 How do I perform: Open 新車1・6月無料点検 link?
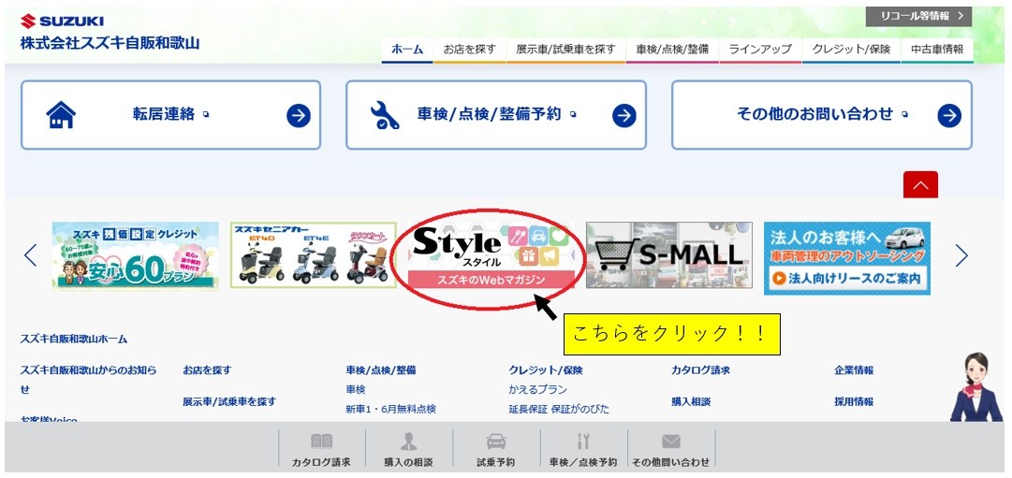click(x=391, y=409)
